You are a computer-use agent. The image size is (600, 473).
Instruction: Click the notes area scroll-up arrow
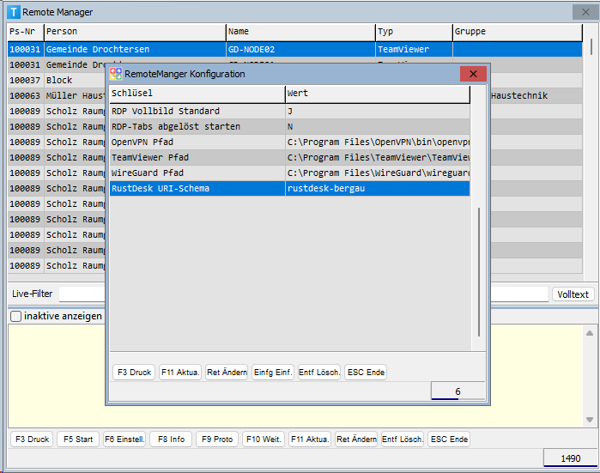pos(590,333)
